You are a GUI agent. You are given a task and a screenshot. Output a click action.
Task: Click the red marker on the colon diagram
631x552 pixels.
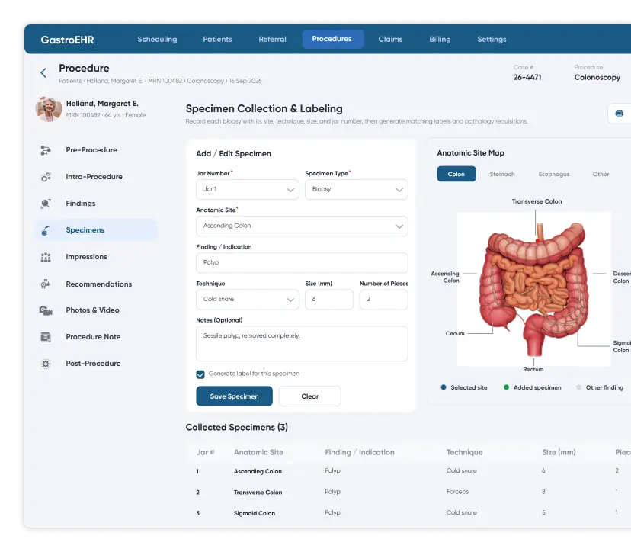pyautogui.click(x=537, y=241)
